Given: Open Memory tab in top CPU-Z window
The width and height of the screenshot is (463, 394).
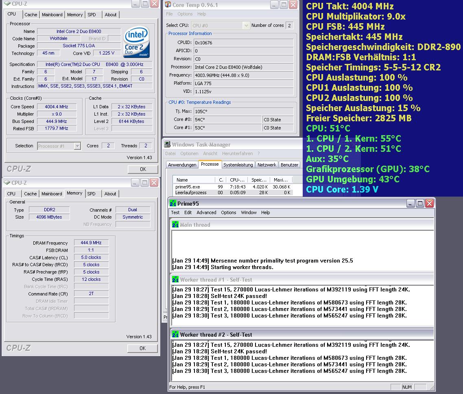Looking at the screenshot, I should coord(75,15).
